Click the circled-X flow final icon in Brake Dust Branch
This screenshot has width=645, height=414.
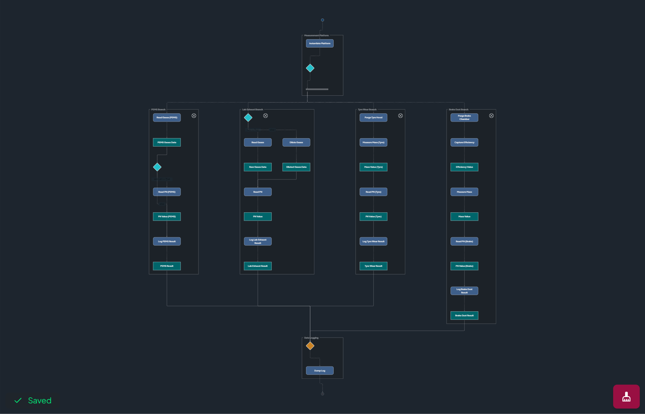pyautogui.click(x=491, y=116)
